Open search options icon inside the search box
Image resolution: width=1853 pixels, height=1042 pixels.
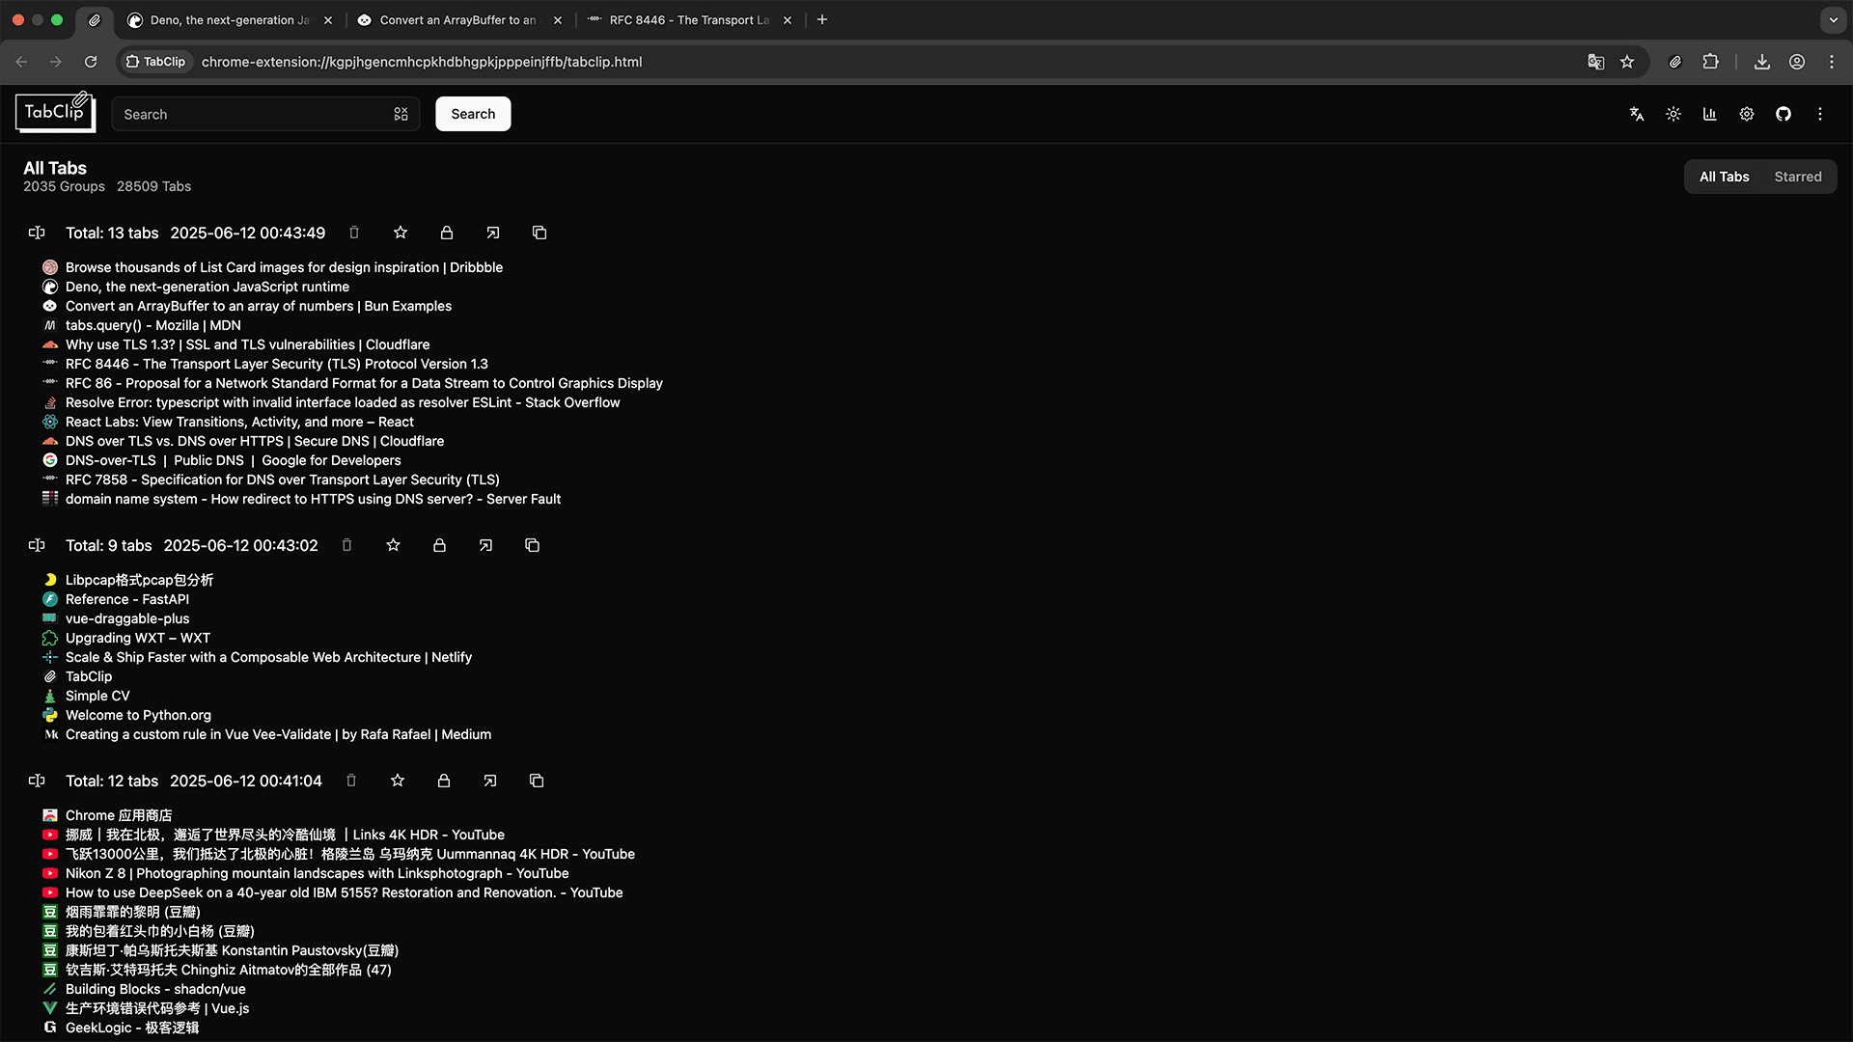coord(401,114)
